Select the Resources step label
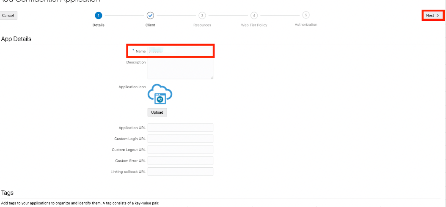446x207 pixels. tap(202, 25)
